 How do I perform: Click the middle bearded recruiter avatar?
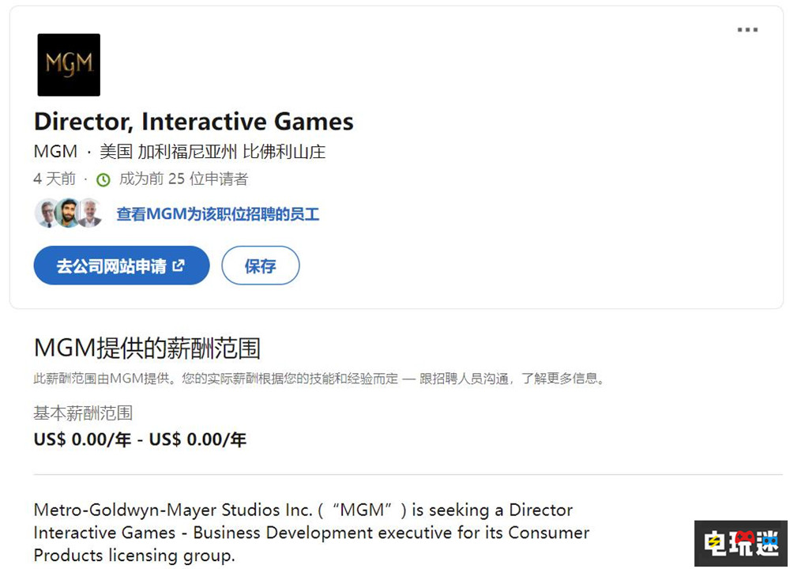[x=69, y=213]
